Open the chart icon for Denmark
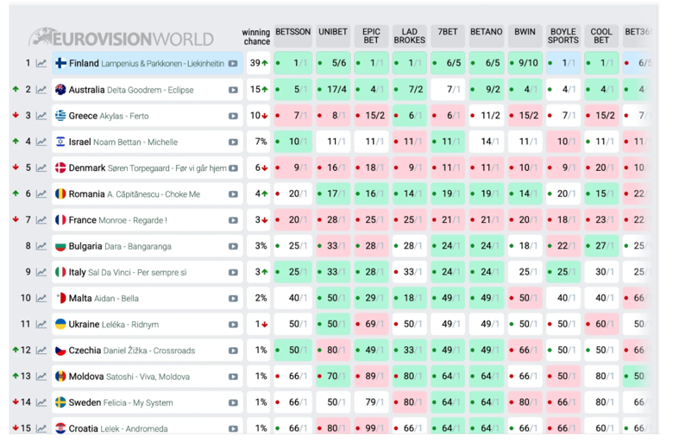Viewport: 673px width, 443px height. point(41,168)
